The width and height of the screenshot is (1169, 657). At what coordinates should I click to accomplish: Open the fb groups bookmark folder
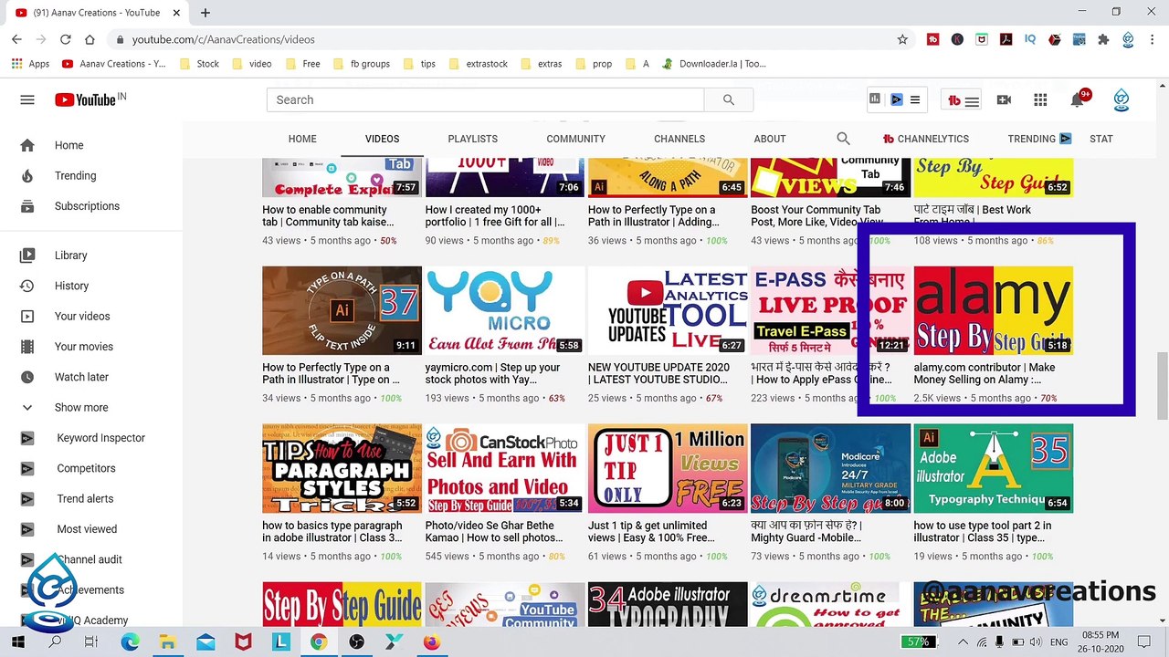coord(361,64)
